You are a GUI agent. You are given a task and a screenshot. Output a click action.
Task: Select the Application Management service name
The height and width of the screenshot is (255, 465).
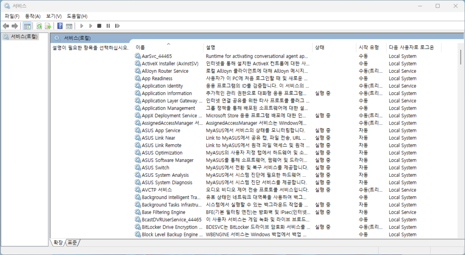coord(168,108)
